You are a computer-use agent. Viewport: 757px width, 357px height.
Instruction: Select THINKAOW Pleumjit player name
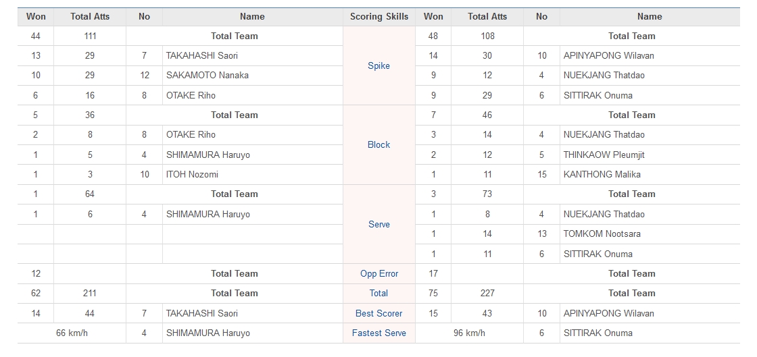click(604, 155)
